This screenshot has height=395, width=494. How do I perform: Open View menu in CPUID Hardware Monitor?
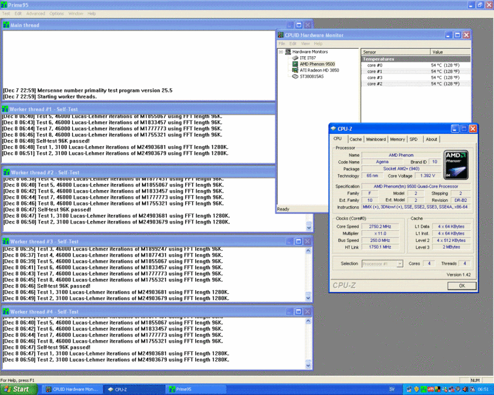(305, 44)
